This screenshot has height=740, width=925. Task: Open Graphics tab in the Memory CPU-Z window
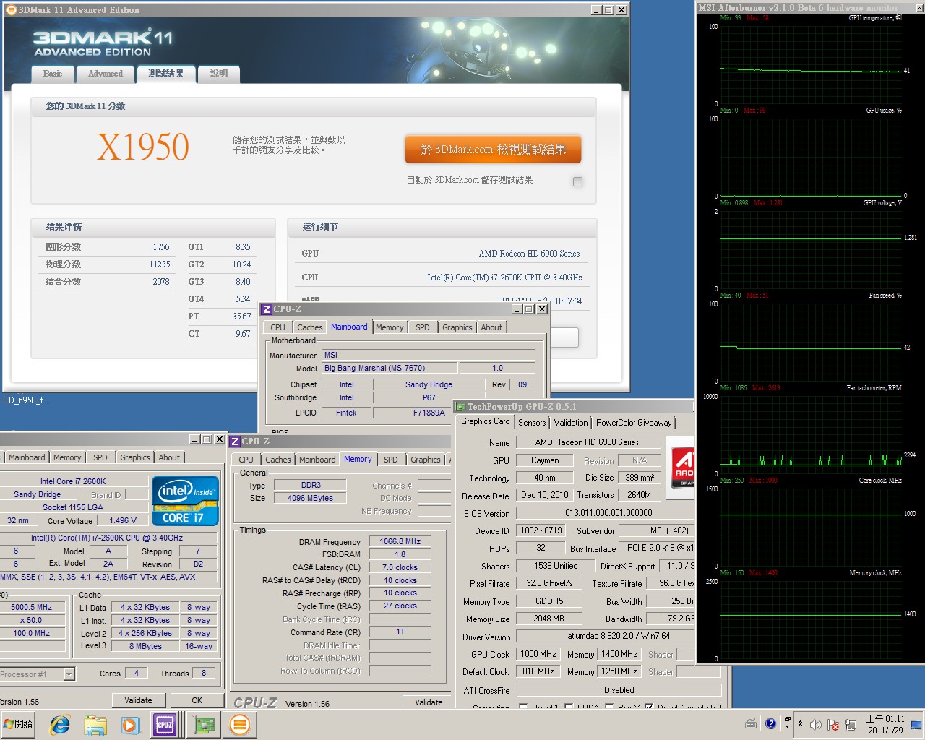point(426,460)
